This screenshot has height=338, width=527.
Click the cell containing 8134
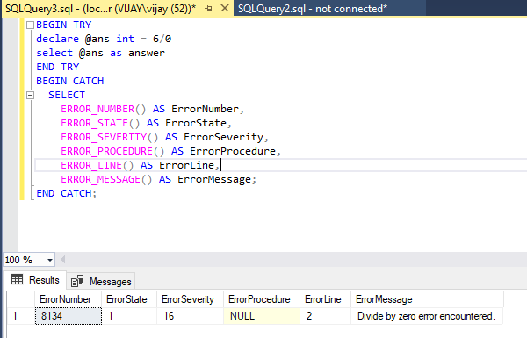pos(69,316)
